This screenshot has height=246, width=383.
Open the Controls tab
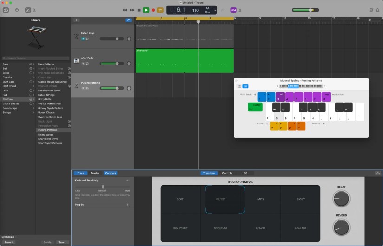[227, 173]
